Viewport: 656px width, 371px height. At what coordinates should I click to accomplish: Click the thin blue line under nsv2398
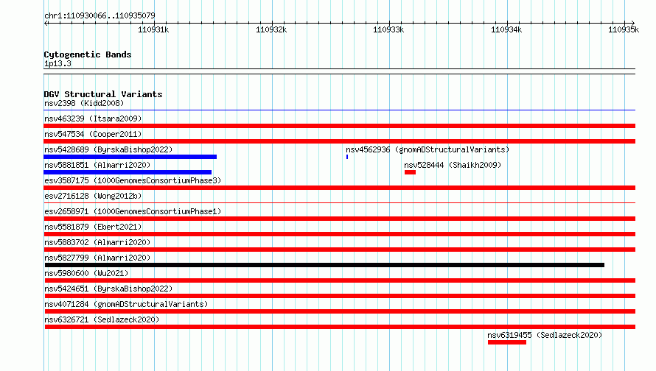pyautogui.click(x=339, y=110)
